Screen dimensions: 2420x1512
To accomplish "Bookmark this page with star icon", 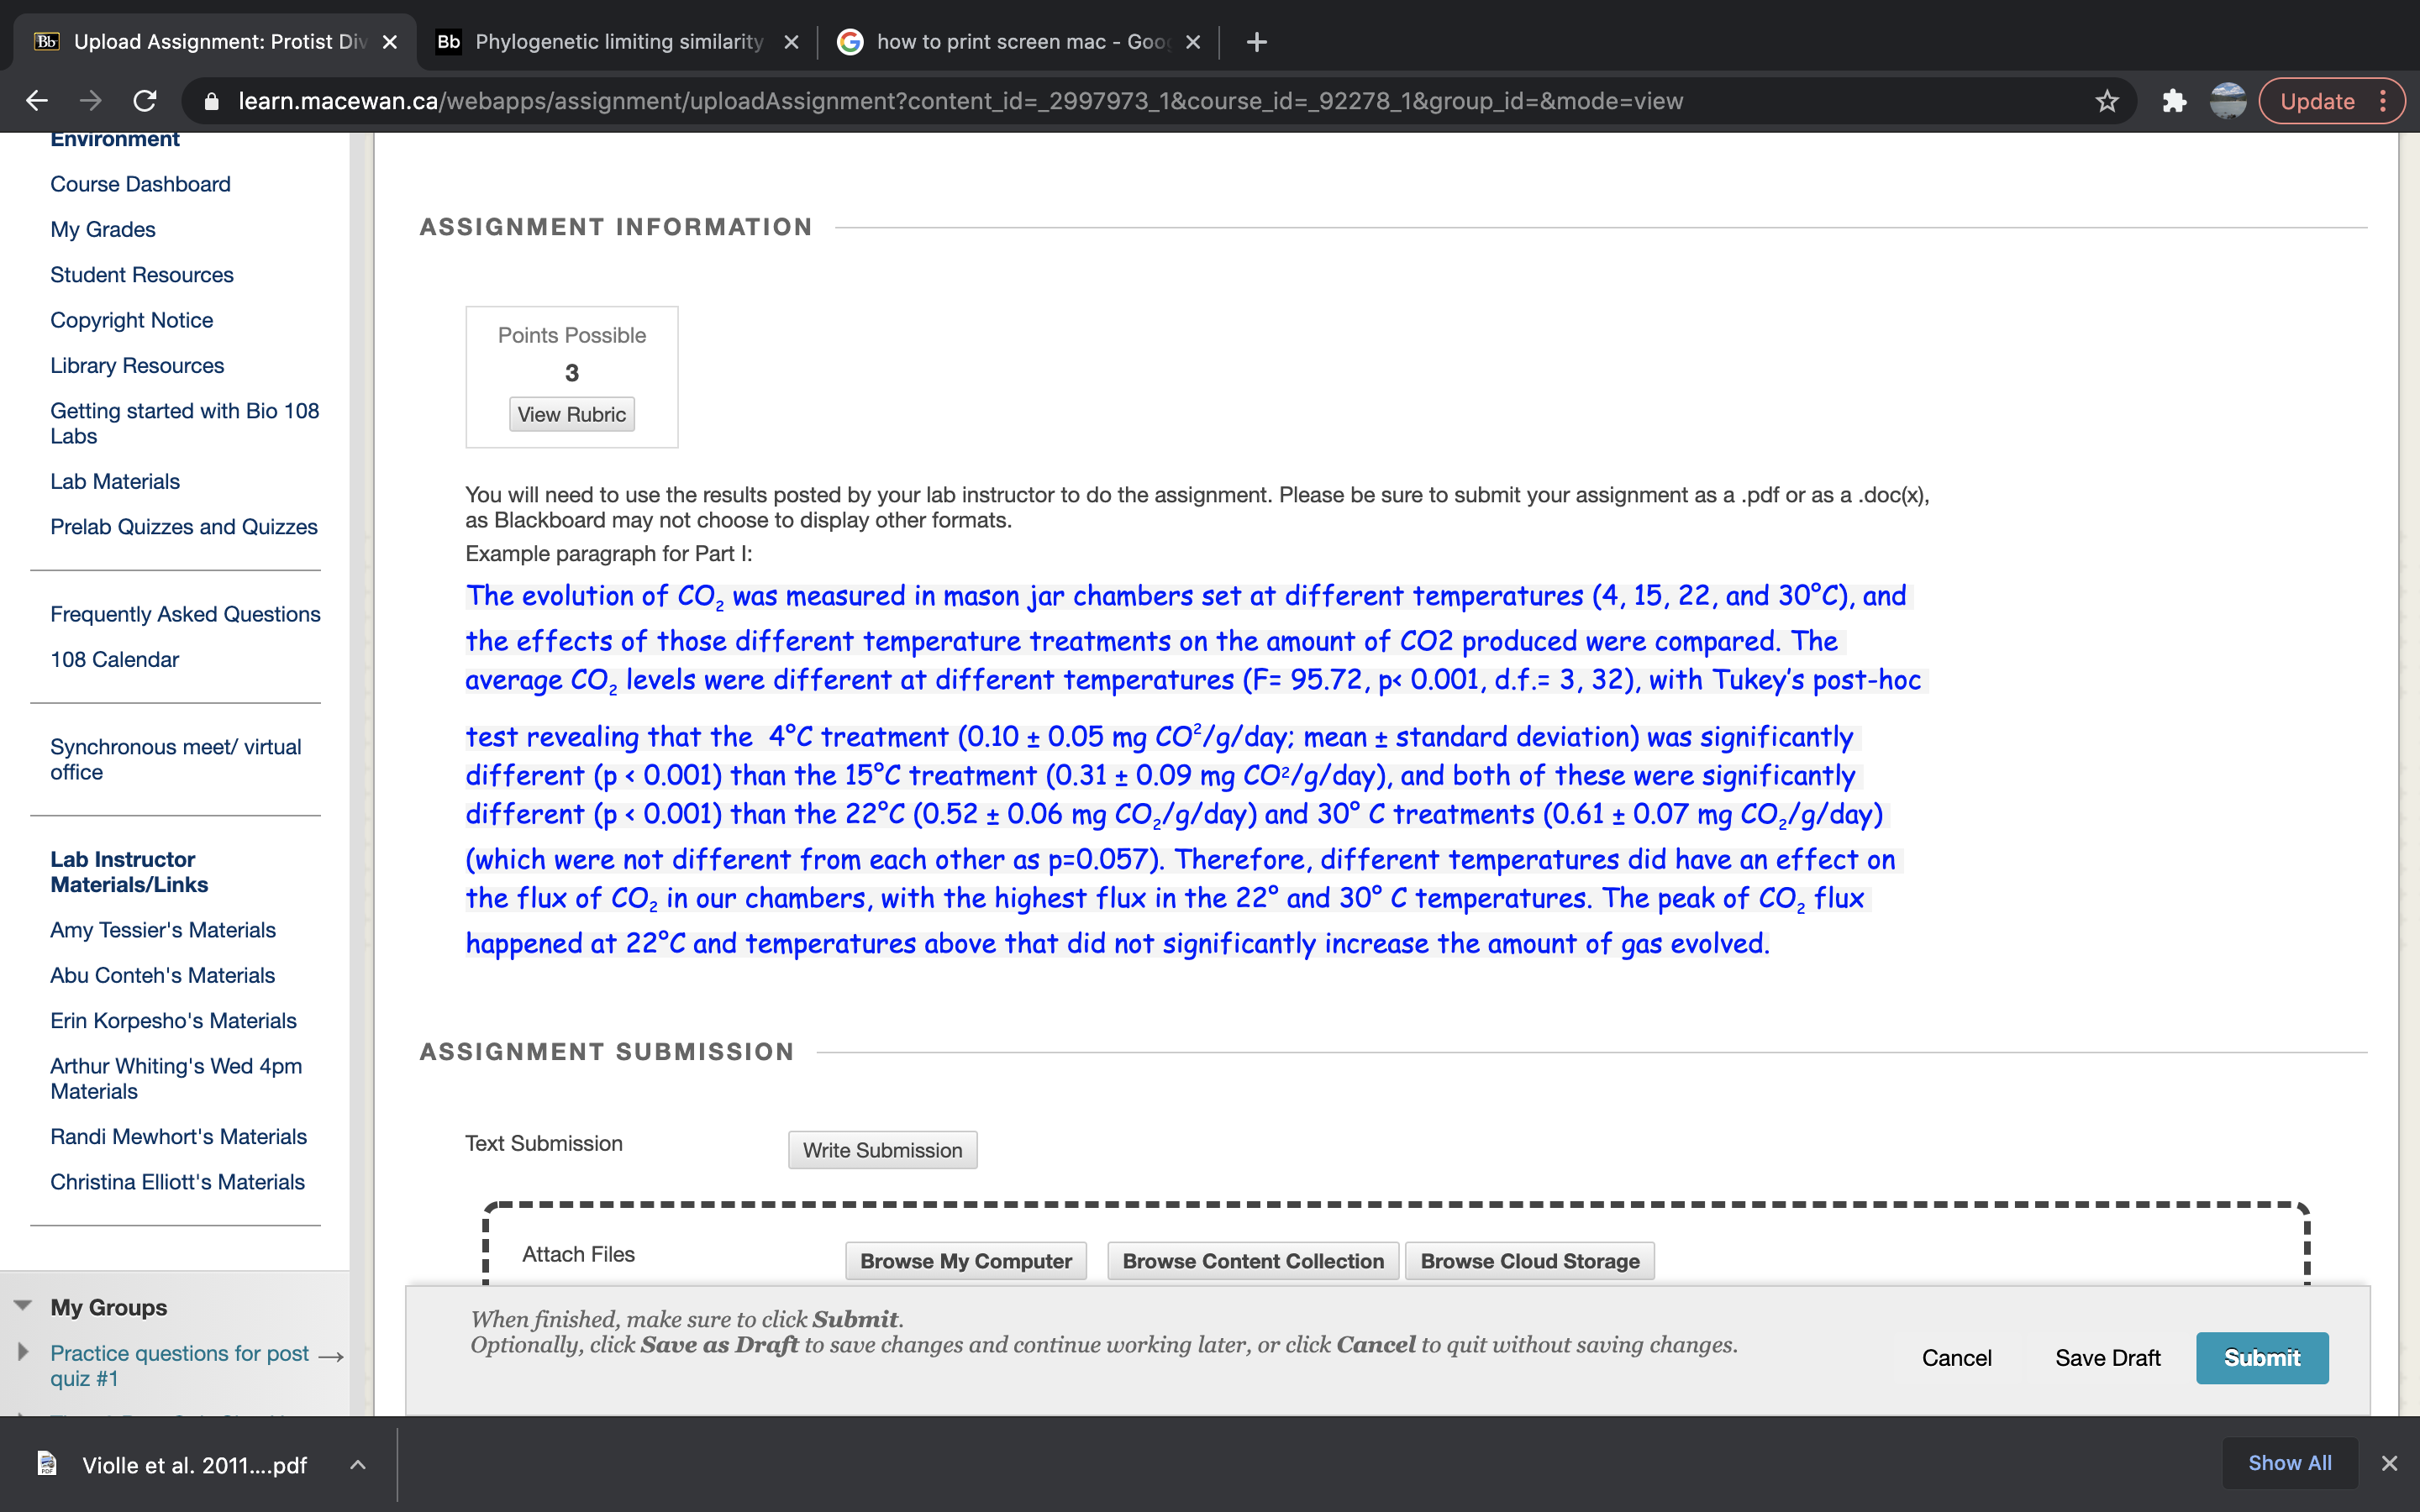I will tap(2106, 101).
